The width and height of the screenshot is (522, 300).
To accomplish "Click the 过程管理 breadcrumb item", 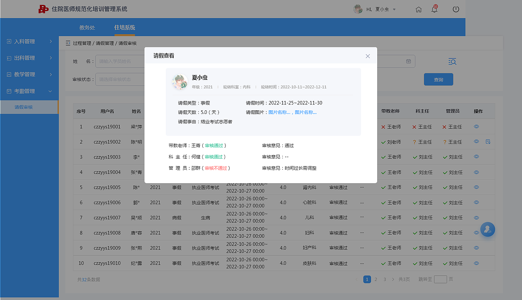I will (82, 43).
